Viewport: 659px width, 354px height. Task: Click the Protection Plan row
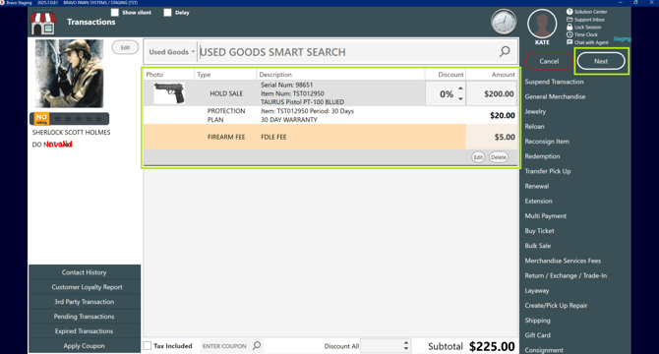tap(330, 115)
